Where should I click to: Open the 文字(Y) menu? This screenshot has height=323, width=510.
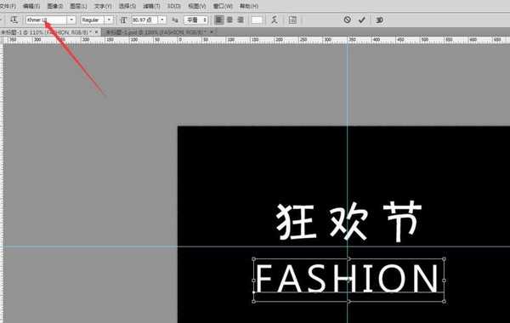click(103, 6)
